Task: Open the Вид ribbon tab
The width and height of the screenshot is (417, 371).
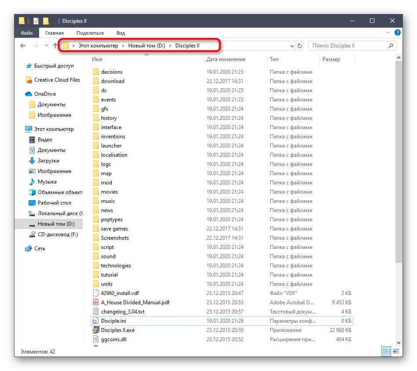Action: click(120, 33)
